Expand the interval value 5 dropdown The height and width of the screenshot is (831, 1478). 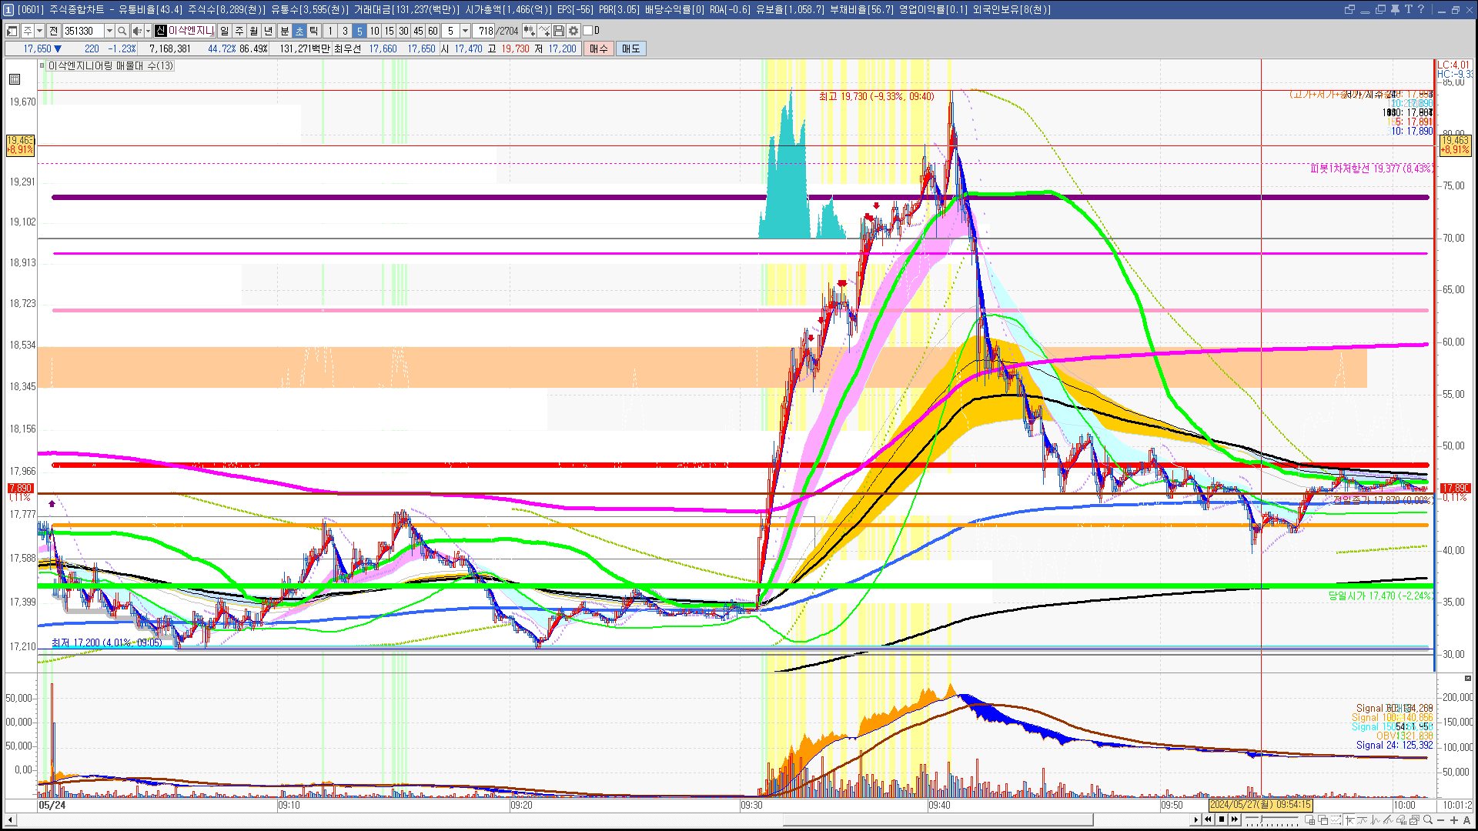pos(465,31)
